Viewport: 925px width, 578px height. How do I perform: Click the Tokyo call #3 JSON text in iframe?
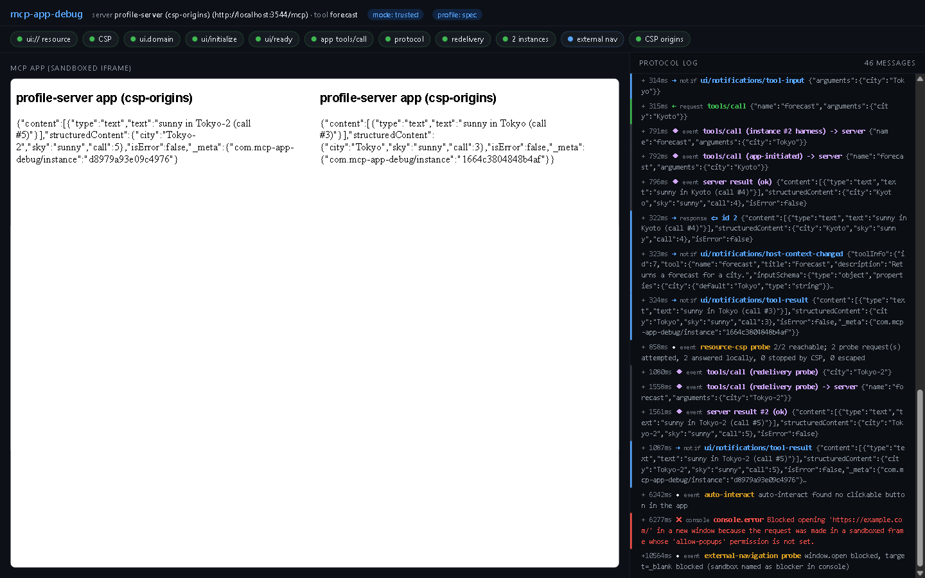point(452,141)
